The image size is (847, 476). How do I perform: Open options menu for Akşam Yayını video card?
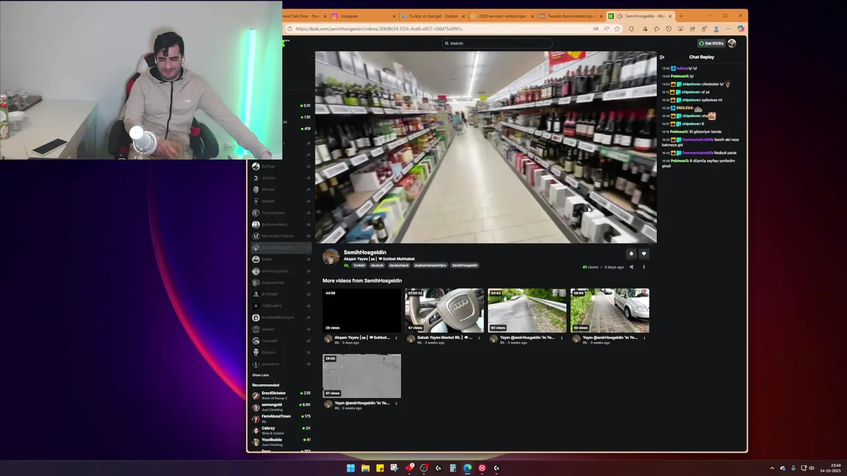pyautogui.click(x=396, y=338)
